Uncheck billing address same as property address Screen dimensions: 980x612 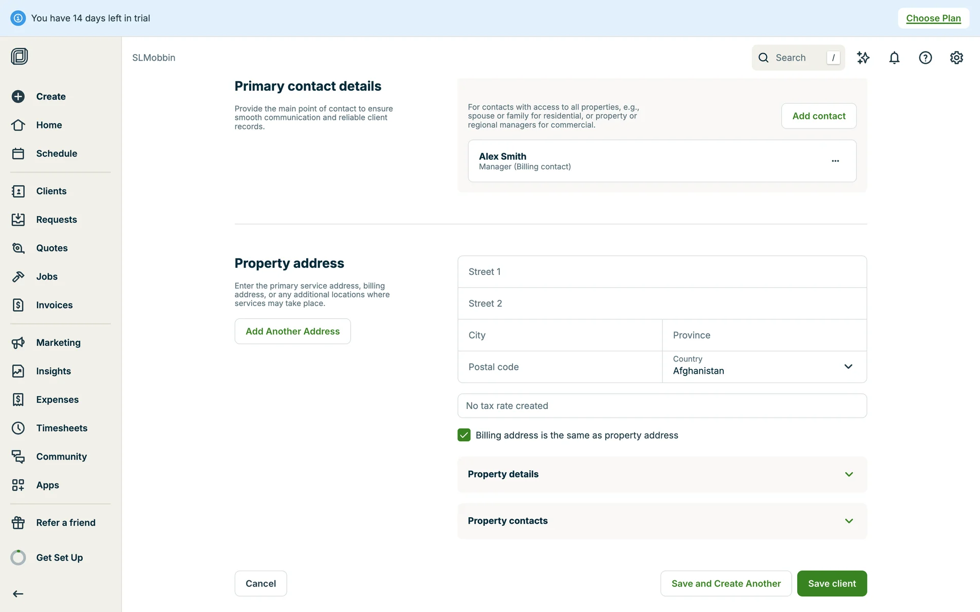[x=464, y=435]
